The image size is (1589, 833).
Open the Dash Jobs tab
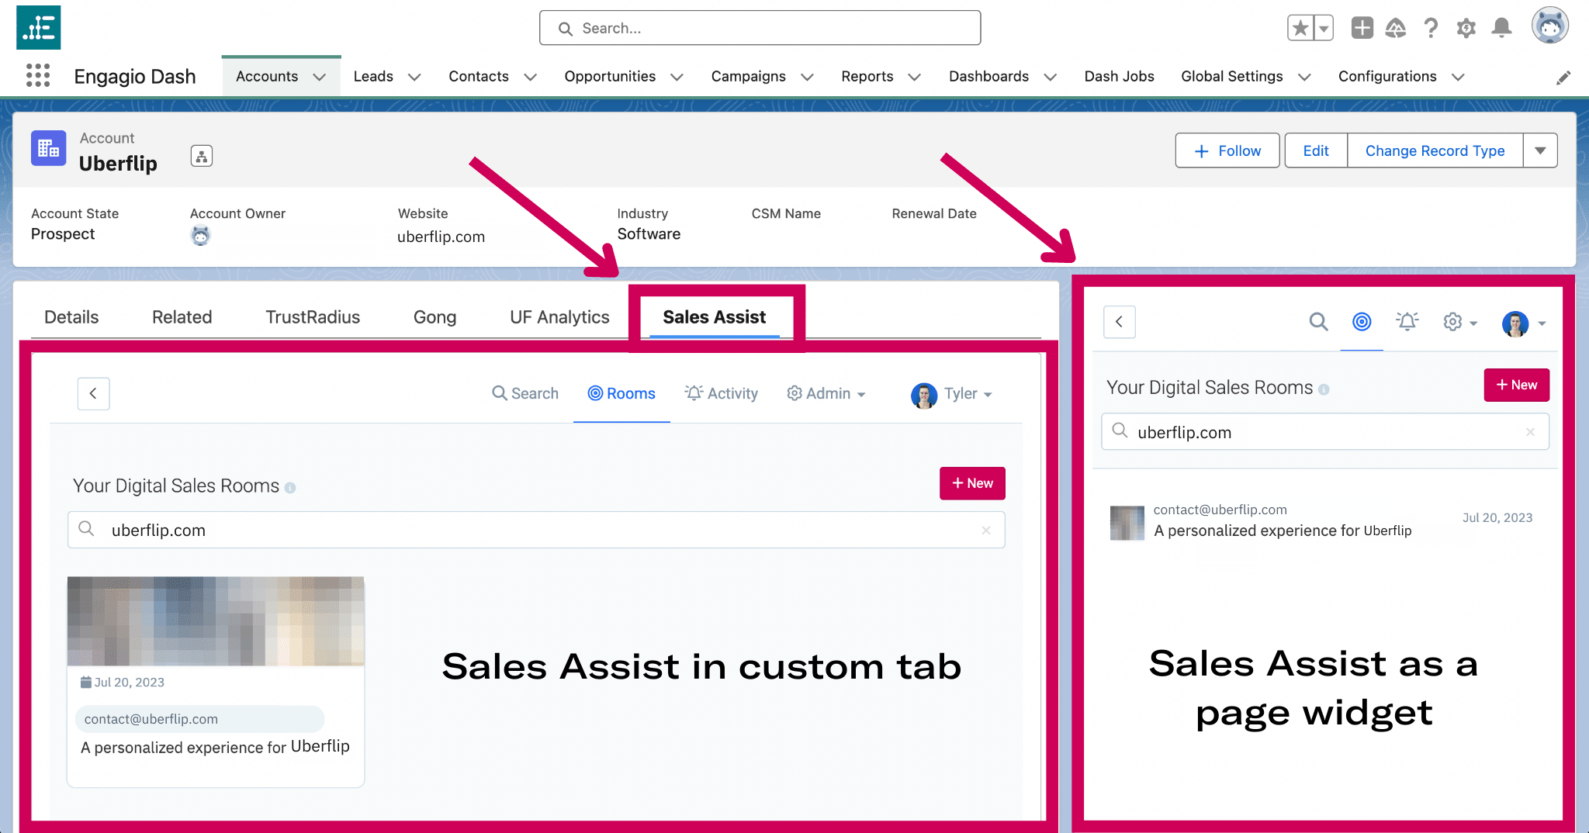click(1119, 76)
